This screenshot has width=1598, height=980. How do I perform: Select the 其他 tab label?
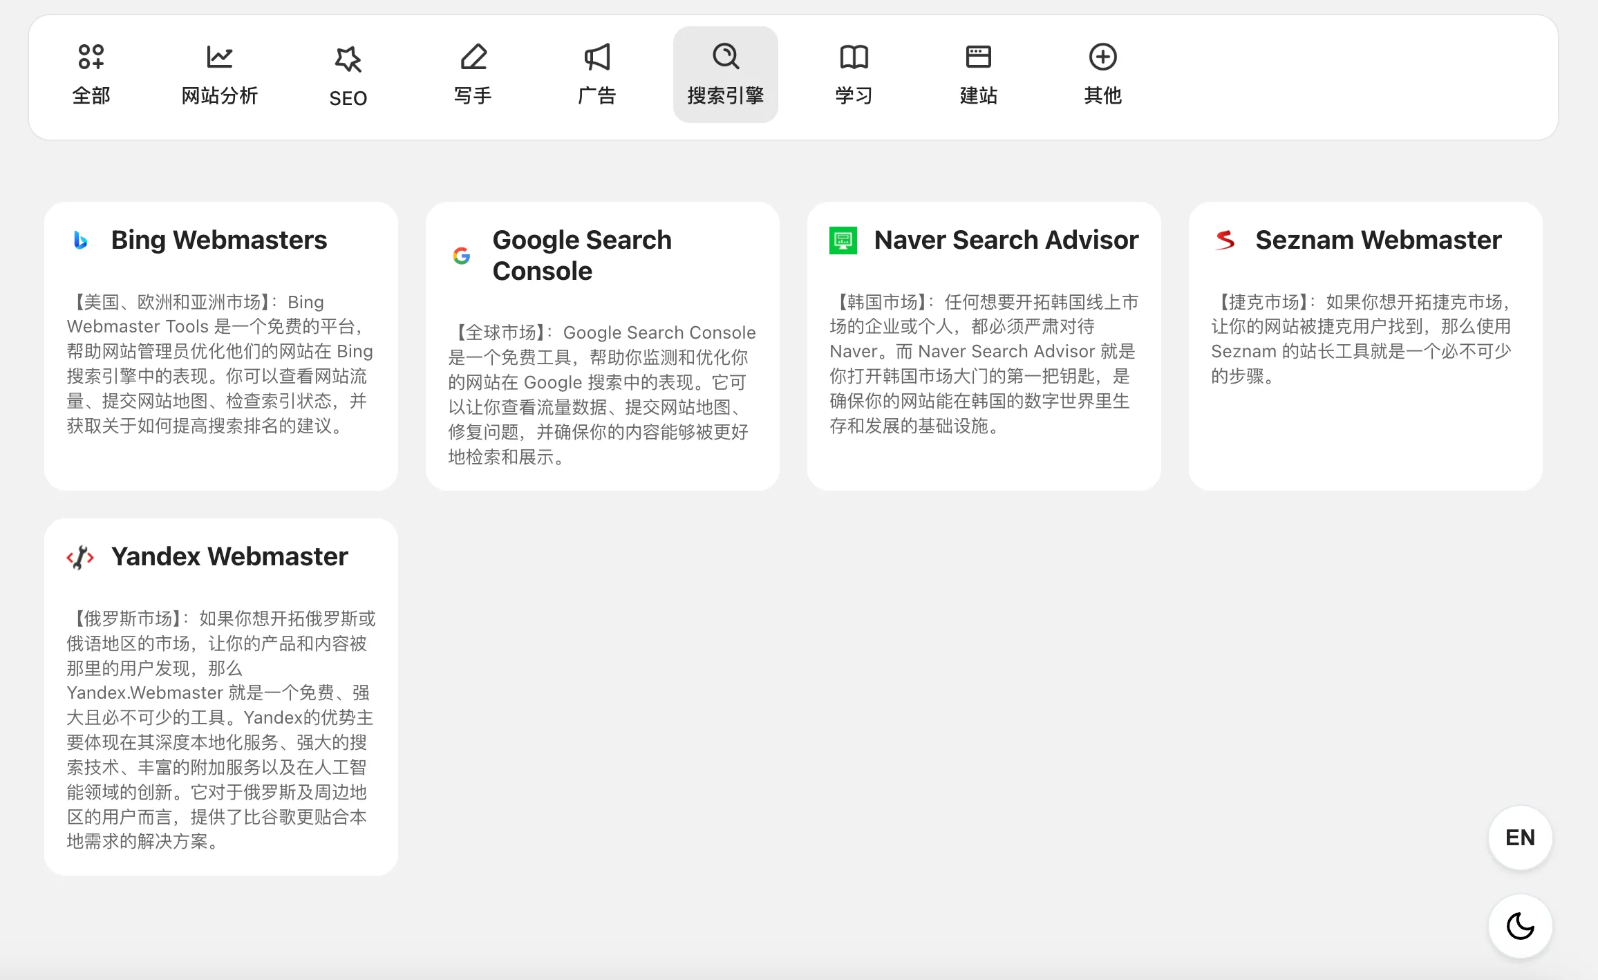pyautogui.click(x=1103, y=95)
